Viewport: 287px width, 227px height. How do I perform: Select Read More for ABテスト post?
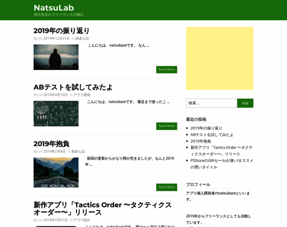point(167,126)
